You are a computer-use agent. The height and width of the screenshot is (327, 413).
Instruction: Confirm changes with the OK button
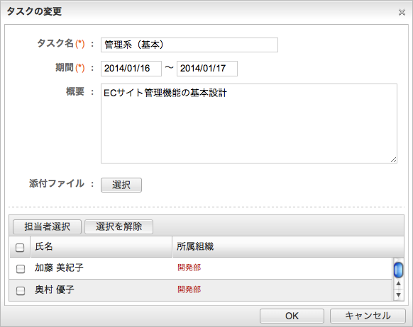click(x=292, y=316)
